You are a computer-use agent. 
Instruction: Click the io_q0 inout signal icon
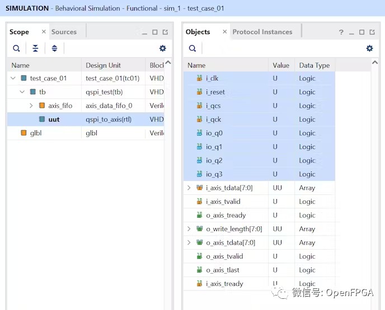tap(200, 133)
